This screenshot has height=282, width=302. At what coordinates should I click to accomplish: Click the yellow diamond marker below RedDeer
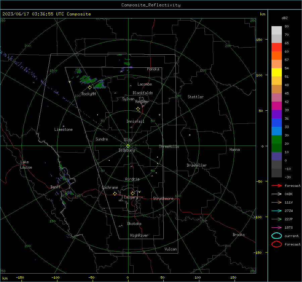coord(138,109)
